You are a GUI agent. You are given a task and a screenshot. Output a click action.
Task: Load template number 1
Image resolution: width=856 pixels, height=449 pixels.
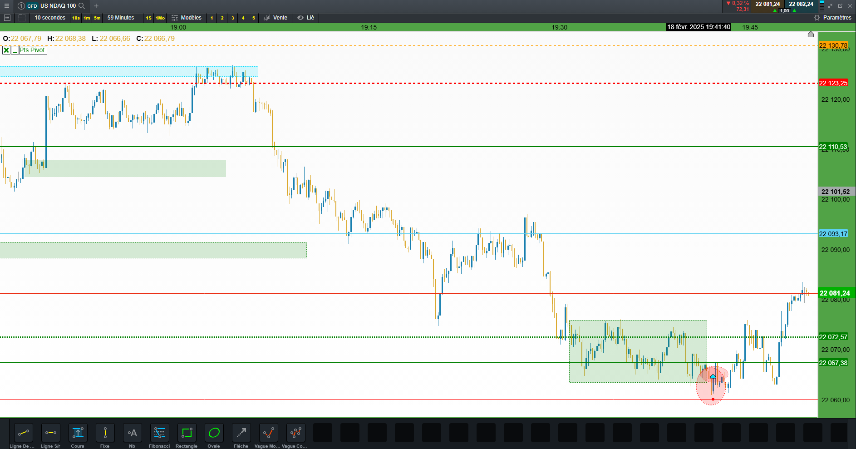coord(212,18)
